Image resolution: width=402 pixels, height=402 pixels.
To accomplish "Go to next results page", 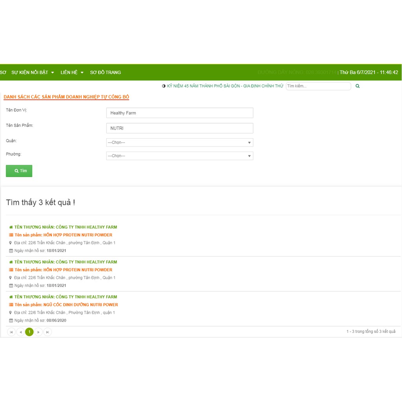I will point(38,332).
